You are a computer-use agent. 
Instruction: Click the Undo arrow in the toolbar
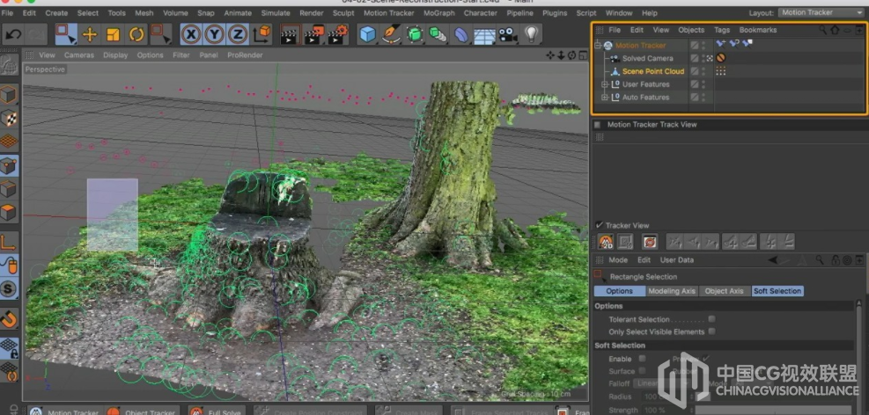pos(14,35)
